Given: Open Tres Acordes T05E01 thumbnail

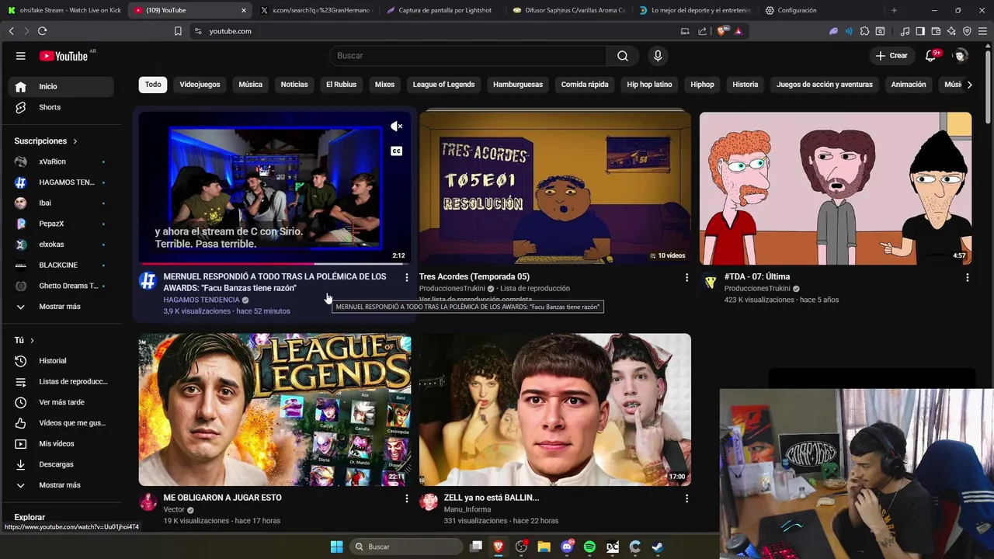Looking at the screenshot, I should pos(555,188).
